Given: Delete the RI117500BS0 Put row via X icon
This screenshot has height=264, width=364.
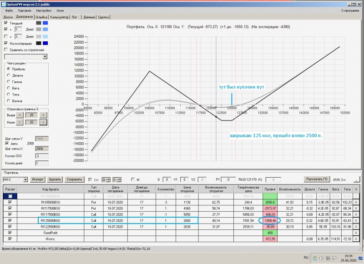Looking at the screenshot, I should [x=356, y=209].
